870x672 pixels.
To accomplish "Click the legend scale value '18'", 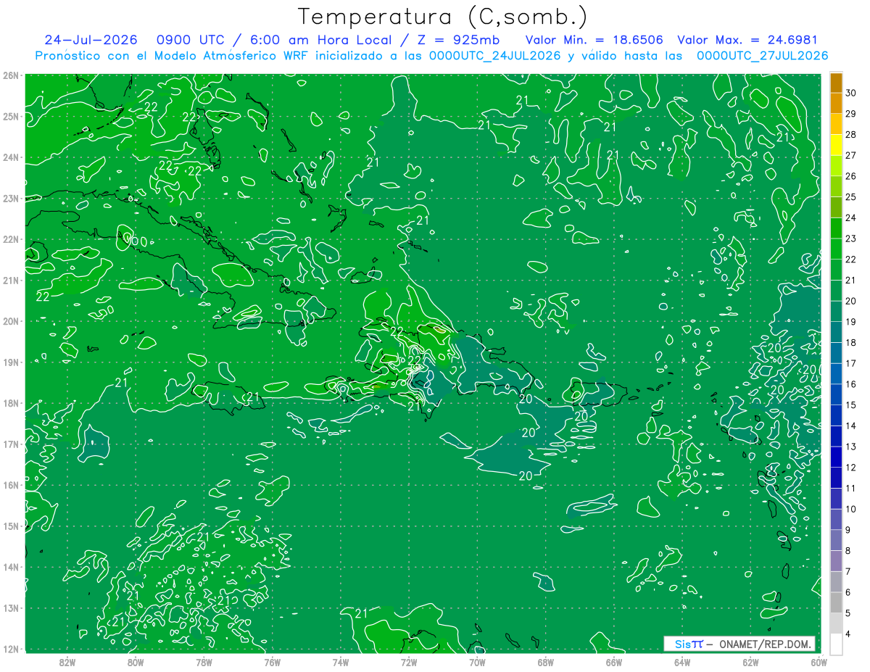I will (x=851, y=342).
